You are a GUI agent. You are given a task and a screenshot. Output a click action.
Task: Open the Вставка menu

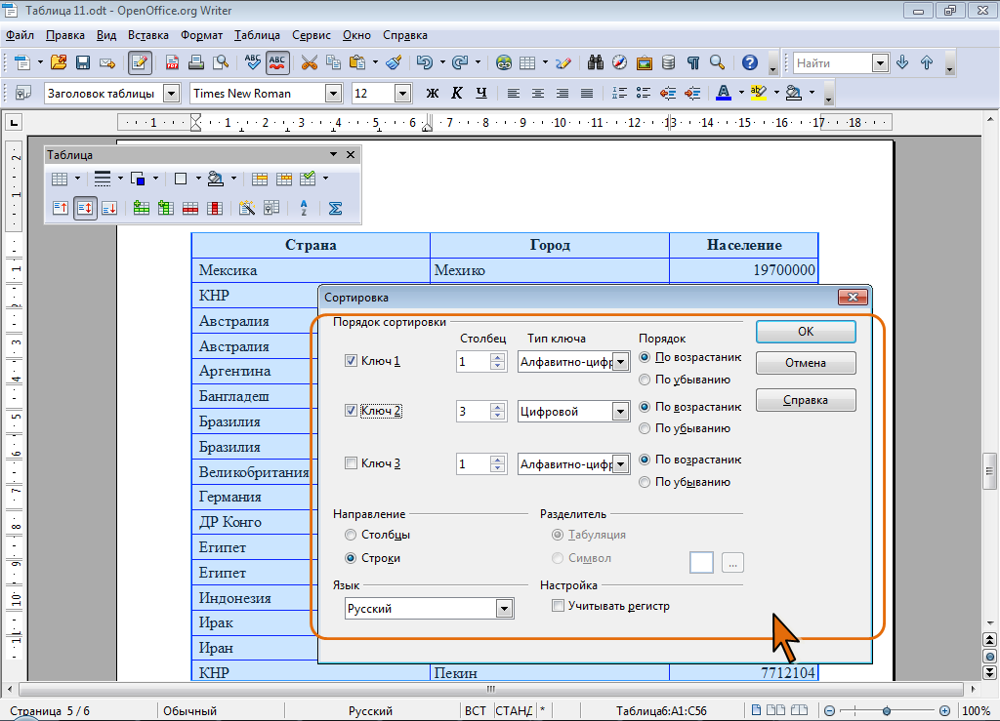[x=148, y=35]
